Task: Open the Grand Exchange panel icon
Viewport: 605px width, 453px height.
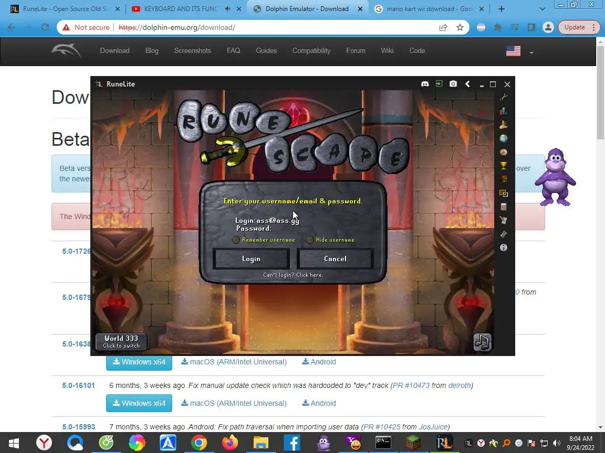Action: (x=504, y=125)
